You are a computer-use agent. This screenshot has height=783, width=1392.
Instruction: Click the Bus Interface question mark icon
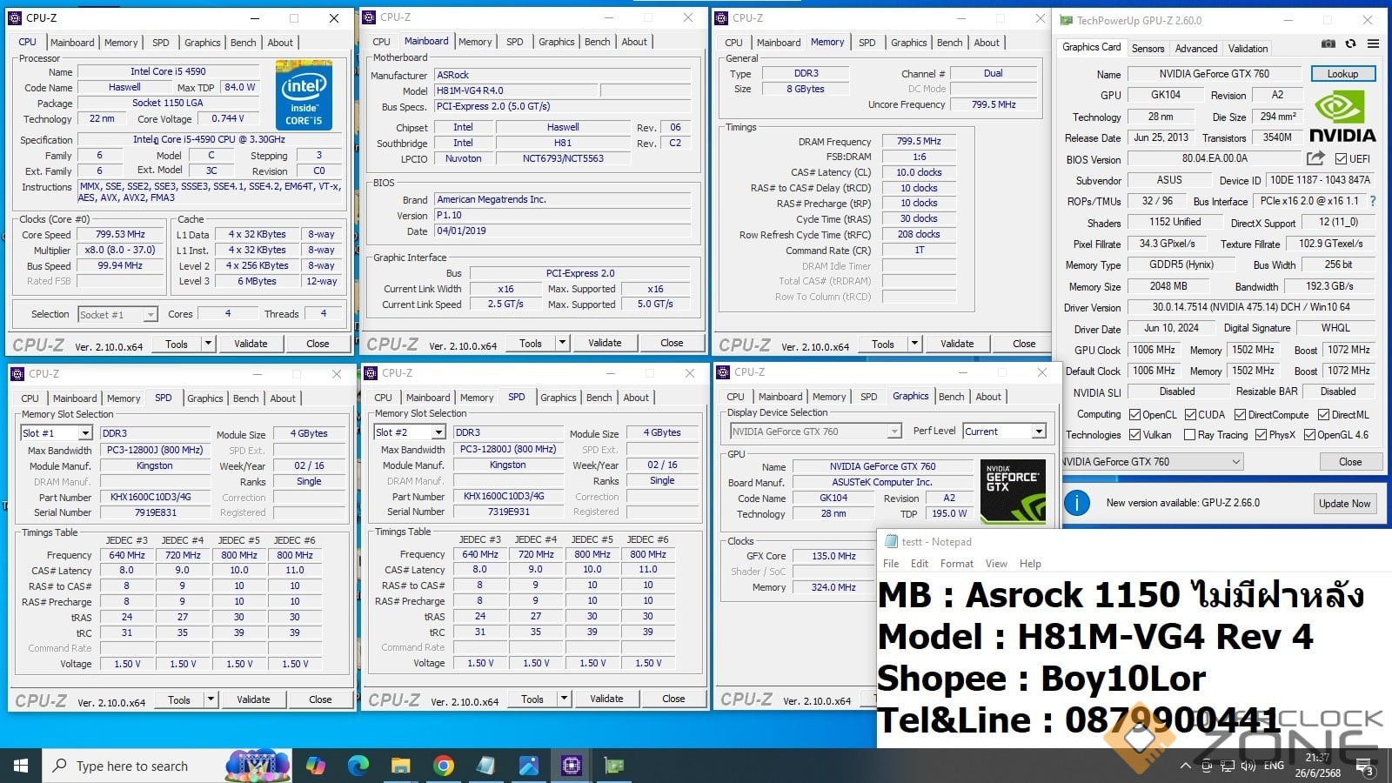point(1373,201)
